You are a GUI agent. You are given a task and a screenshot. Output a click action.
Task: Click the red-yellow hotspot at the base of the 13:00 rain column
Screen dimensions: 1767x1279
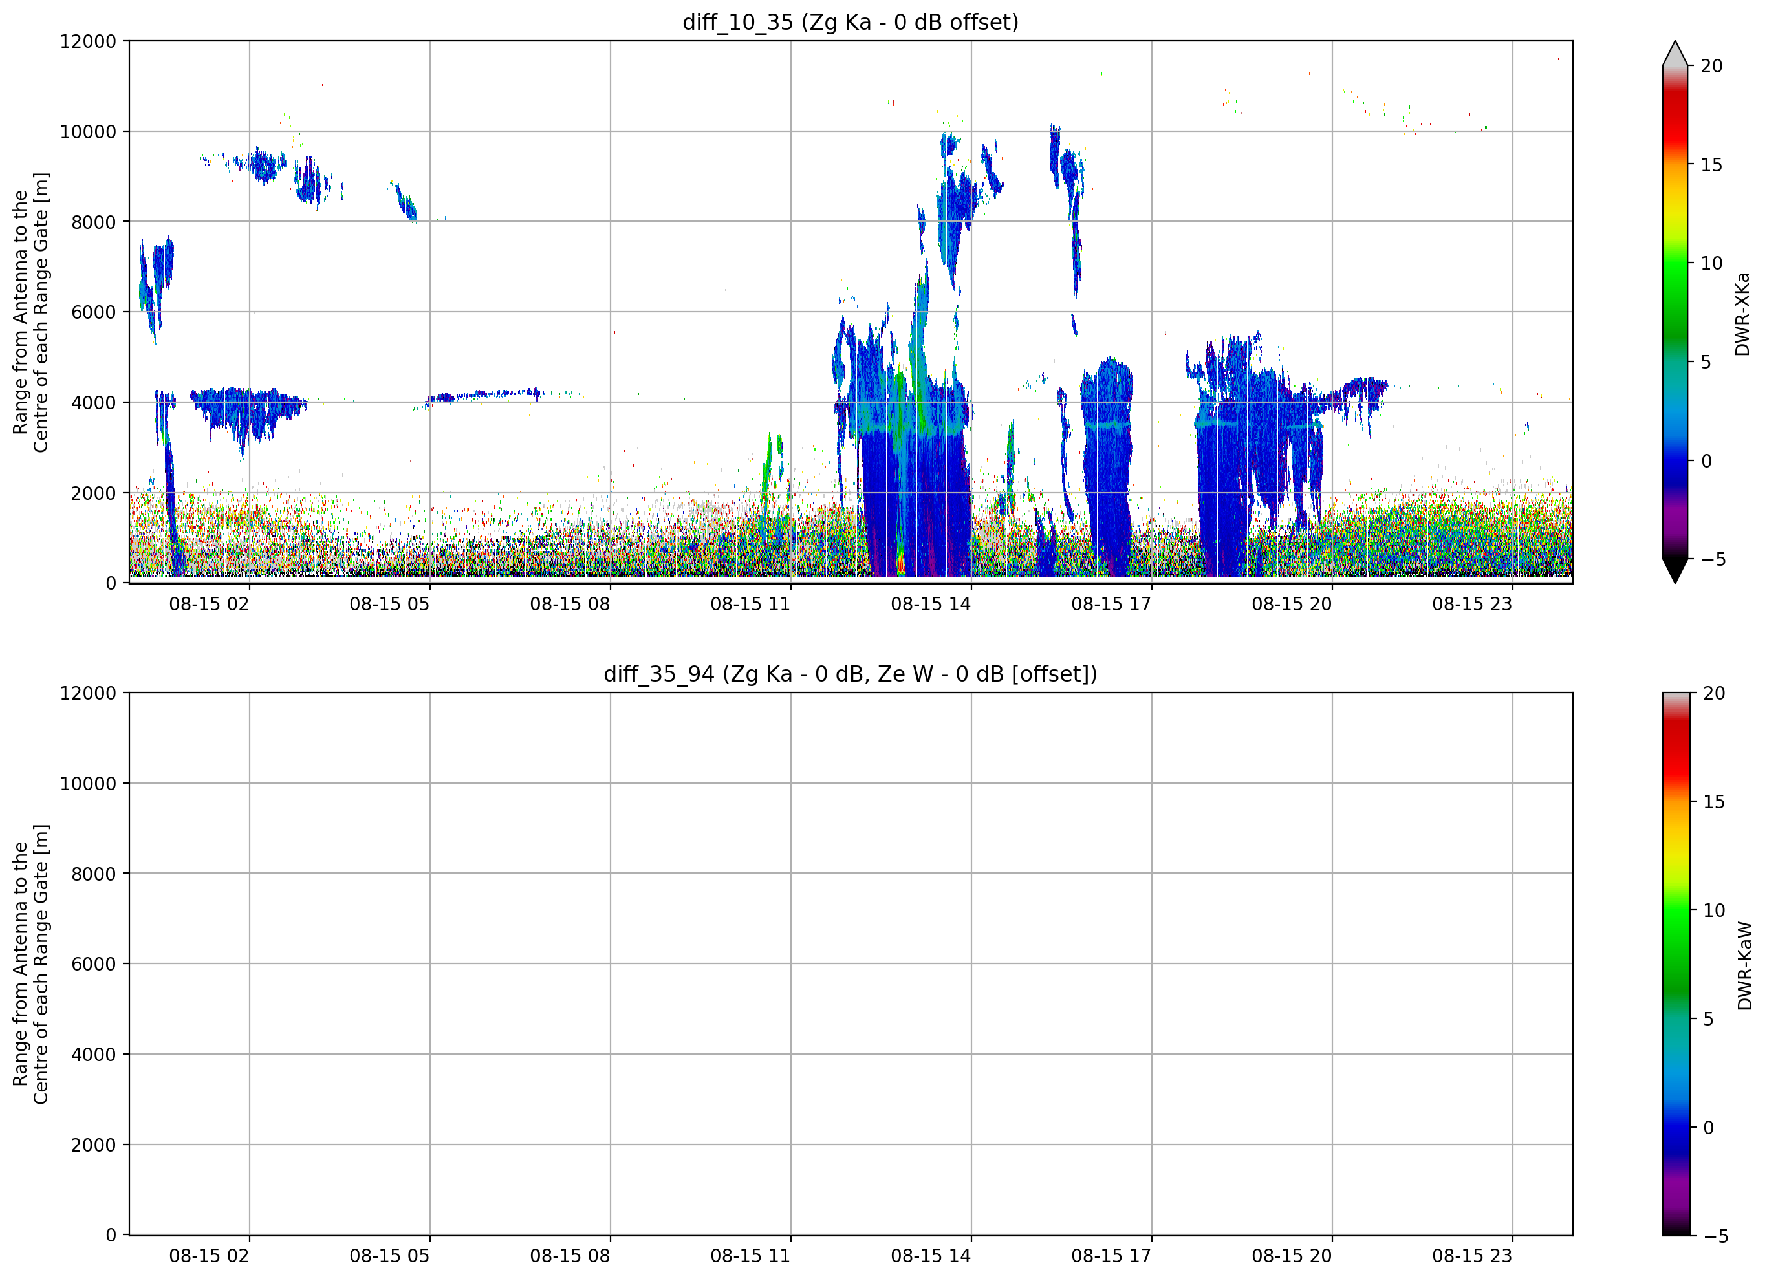(902, 563)
